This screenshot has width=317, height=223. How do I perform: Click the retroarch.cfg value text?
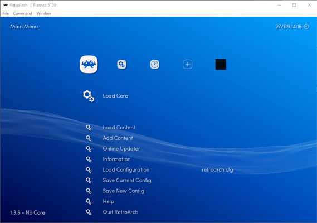[x=217, y=170]
